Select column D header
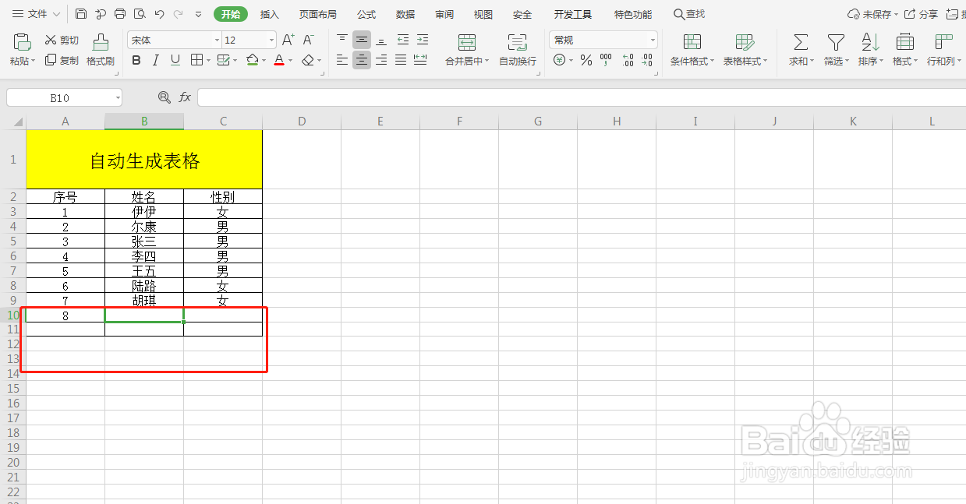This screenshot has width=966, height=504. pyautogui.click(x=302, y=121)
